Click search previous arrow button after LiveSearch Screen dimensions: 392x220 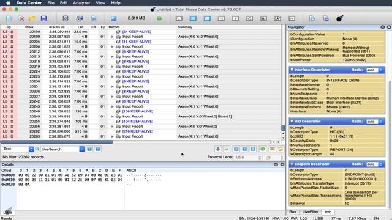pos(89,149)
